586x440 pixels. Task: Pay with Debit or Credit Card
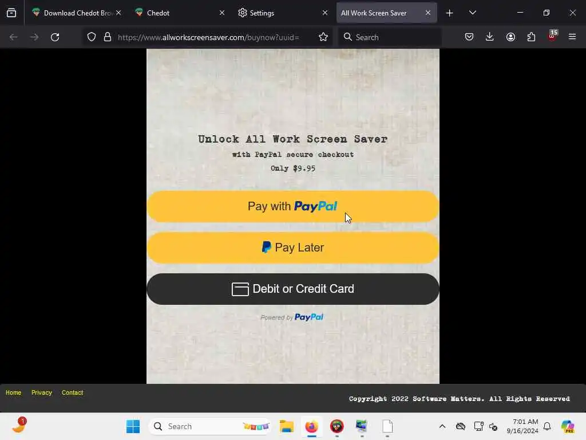(x=292, y=289)
